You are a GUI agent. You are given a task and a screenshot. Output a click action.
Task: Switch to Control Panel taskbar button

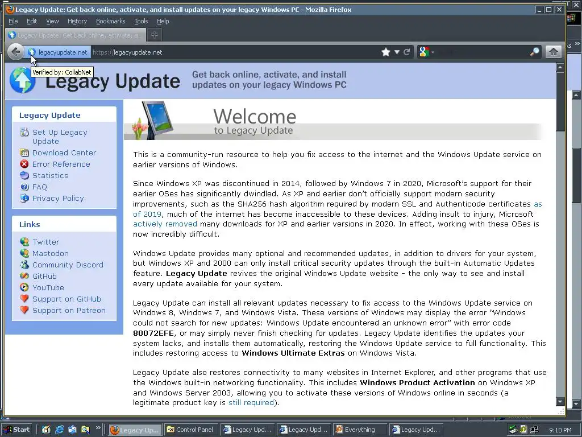coord(191,430)
